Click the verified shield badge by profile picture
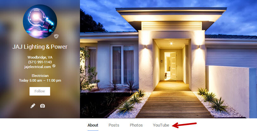Screen dimensions: 257x131 click(56, 36)
